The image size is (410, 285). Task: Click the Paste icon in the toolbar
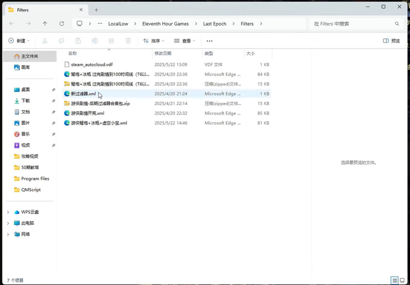[x=78, y=41]
